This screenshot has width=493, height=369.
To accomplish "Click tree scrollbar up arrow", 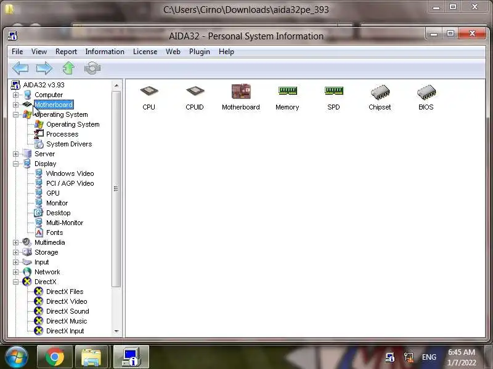I will pyautogui.click(x=116, y=85).
